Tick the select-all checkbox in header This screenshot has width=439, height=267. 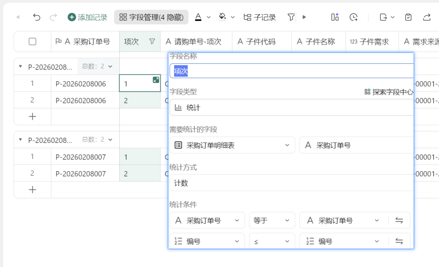(x=33, y=42)
